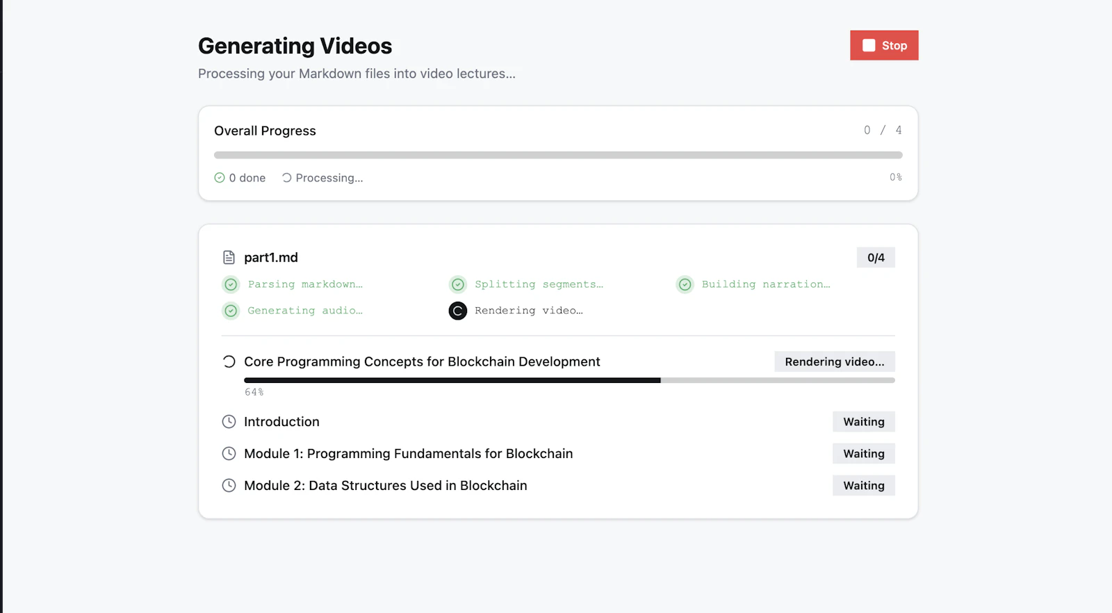
Task: Click the Overall Progress bar
Action: tap(558, 155)
